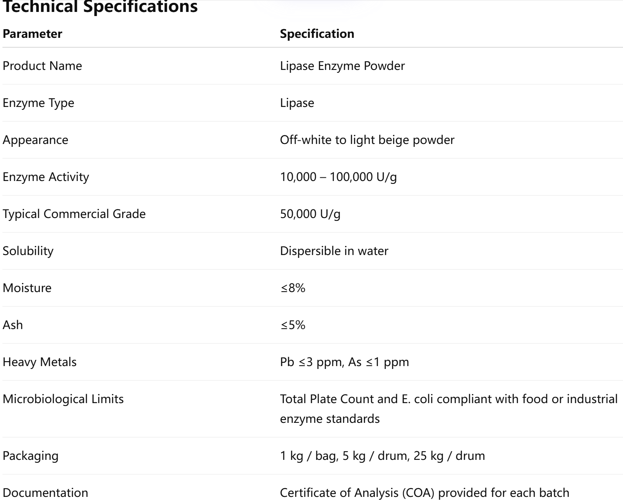
Task: Click the Parameter column header
Action: click(x=33, y=34)
